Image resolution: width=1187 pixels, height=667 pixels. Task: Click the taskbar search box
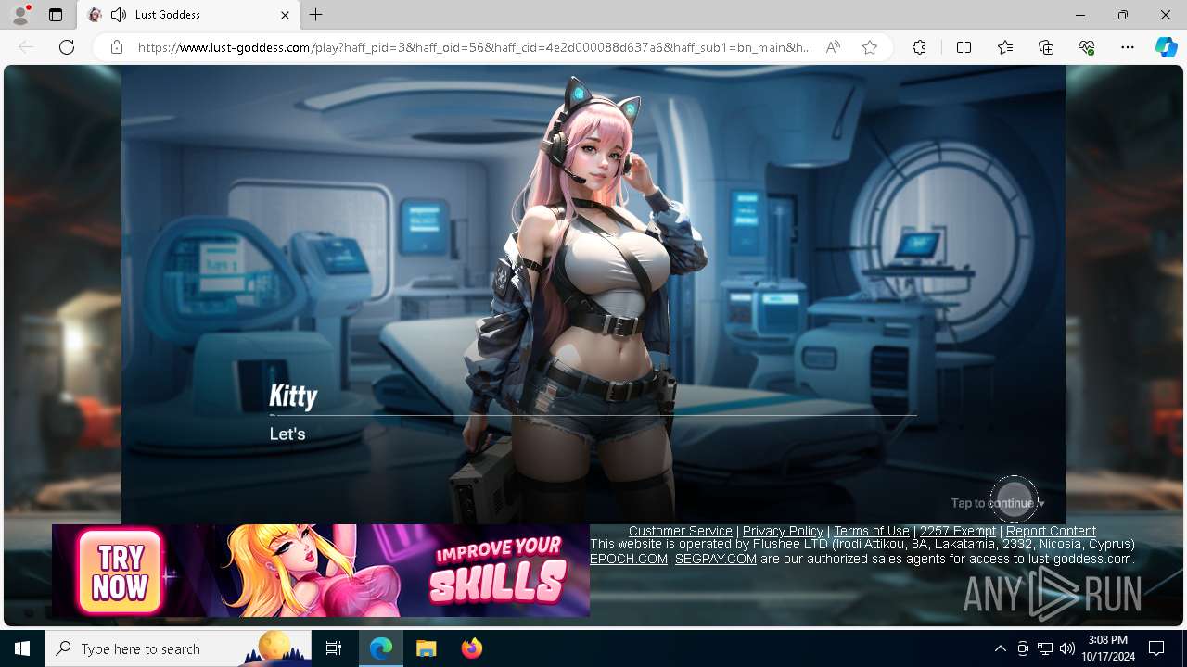coord(178,648)
